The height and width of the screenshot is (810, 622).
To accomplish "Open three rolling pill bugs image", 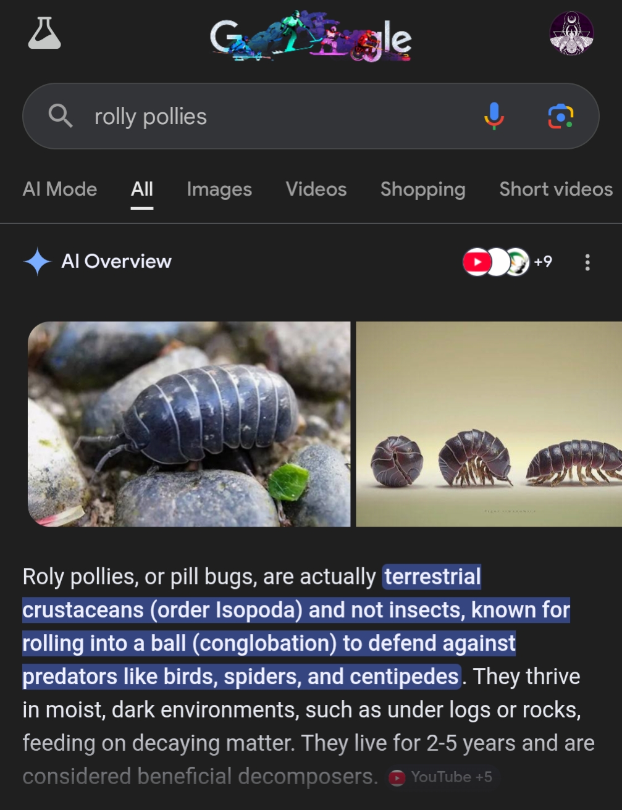I will [489, 424].
